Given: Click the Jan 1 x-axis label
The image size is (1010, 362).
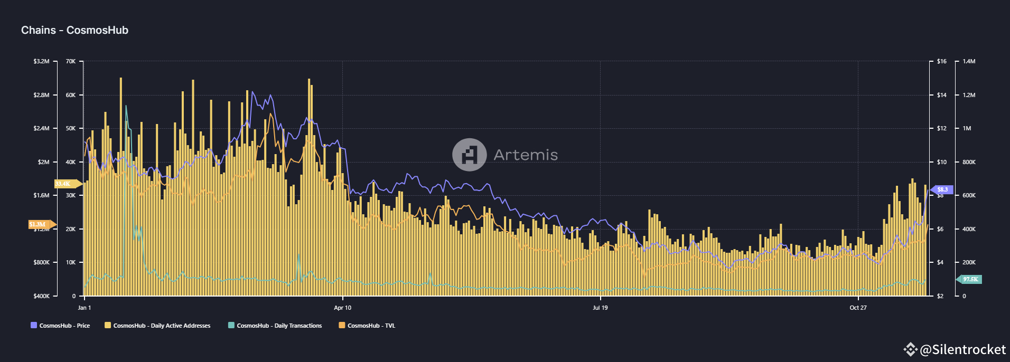Looking at the screenshot, I should point(85,308).
